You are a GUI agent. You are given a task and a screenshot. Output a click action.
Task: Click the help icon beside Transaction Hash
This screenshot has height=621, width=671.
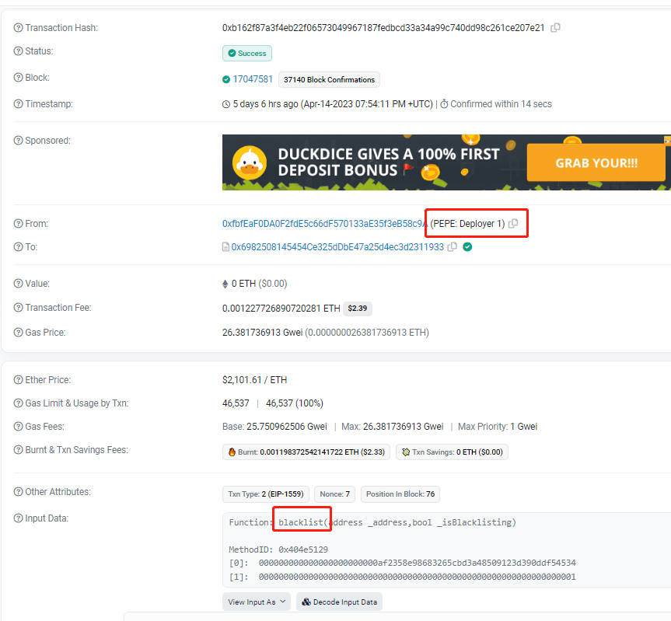coord(18,28)
